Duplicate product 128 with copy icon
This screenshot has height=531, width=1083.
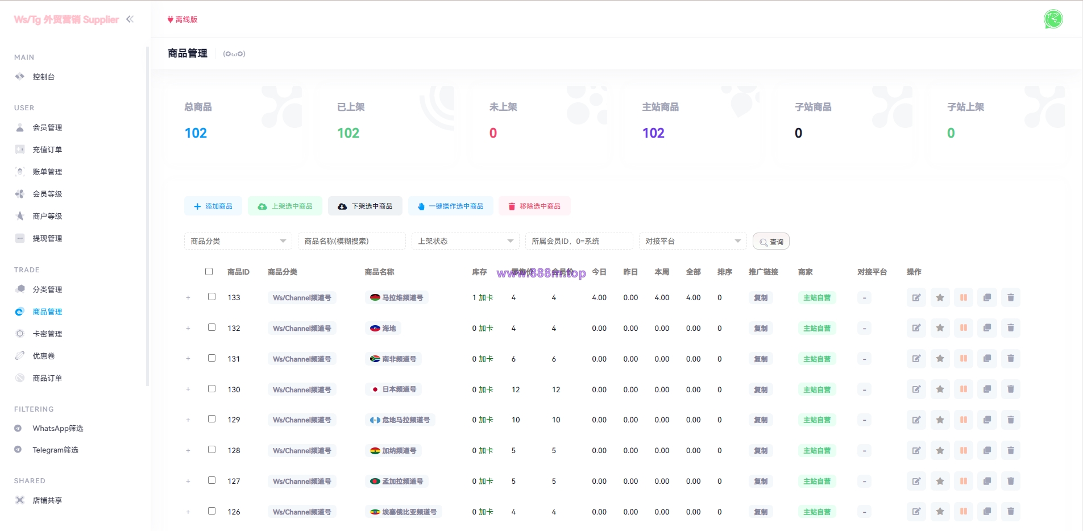(x=987, y=450)
